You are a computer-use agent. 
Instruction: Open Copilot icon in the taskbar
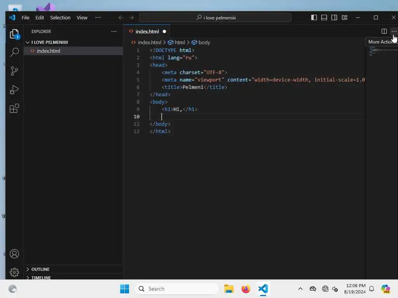tap(385, 289)
